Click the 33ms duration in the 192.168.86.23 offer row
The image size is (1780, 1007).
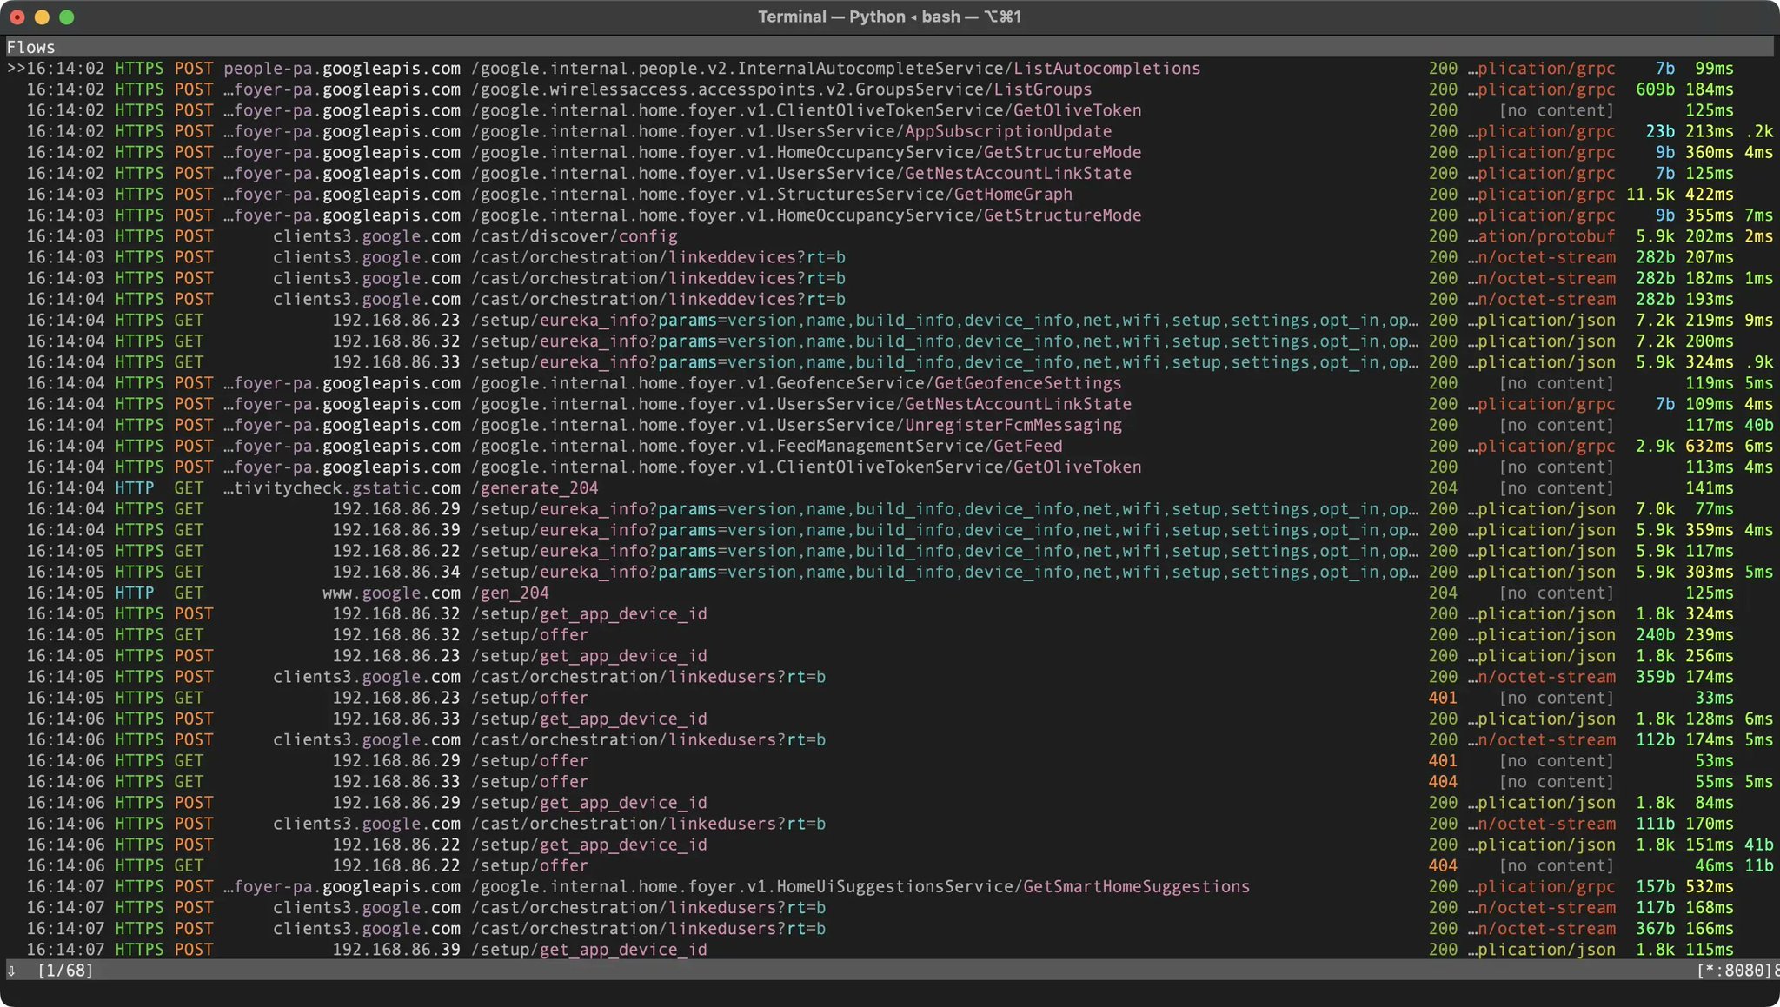1714,698
